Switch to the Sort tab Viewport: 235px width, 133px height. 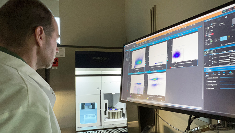(x=224, y=73)
